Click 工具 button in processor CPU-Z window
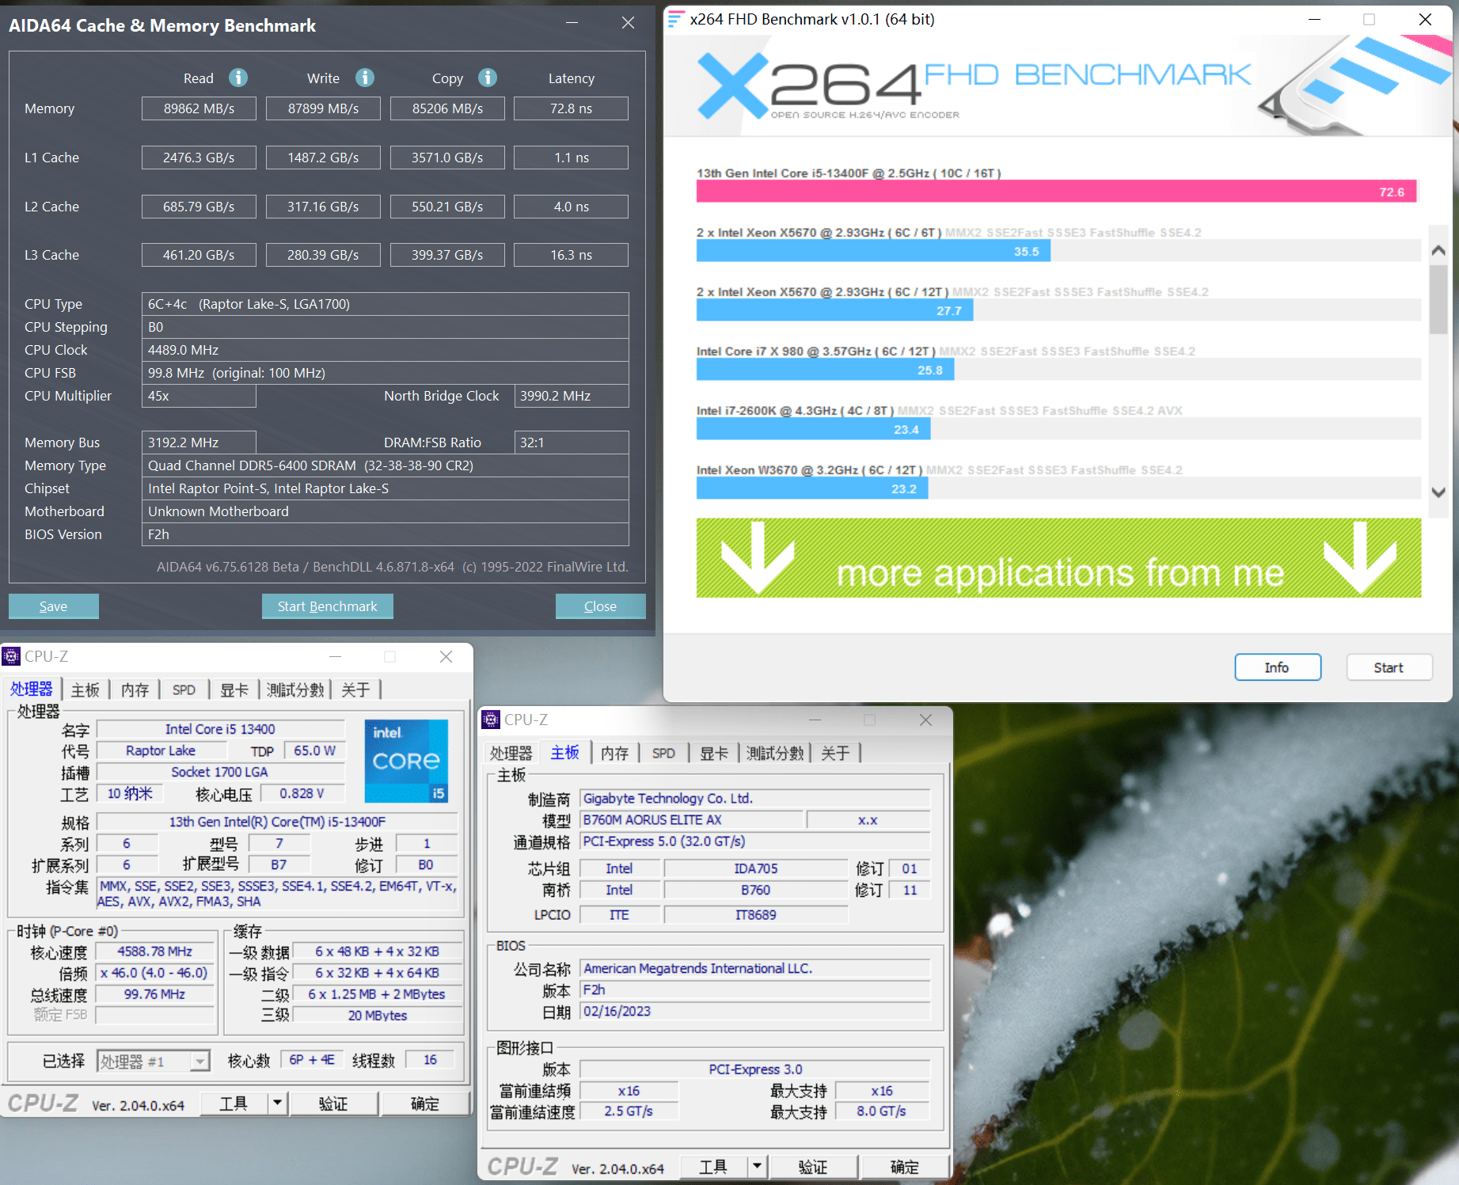 234,1103
